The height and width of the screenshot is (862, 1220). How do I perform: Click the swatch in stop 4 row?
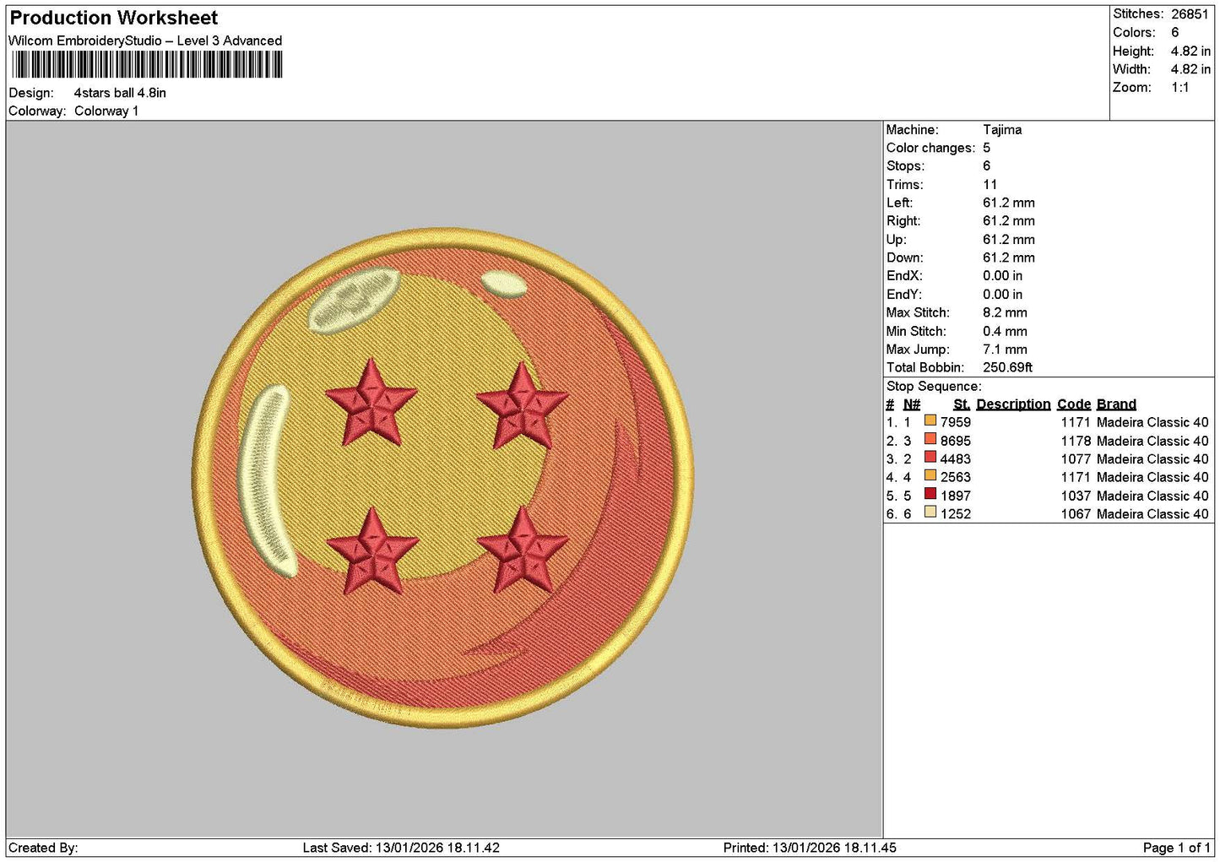[x=930, y=475]
